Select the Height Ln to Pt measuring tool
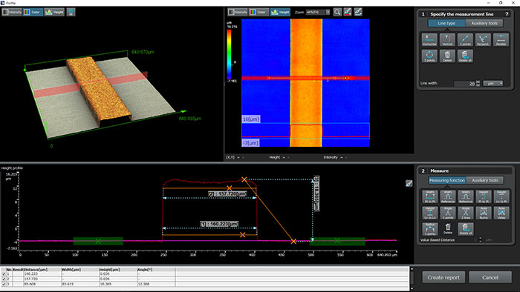 [x=501, y=196]
